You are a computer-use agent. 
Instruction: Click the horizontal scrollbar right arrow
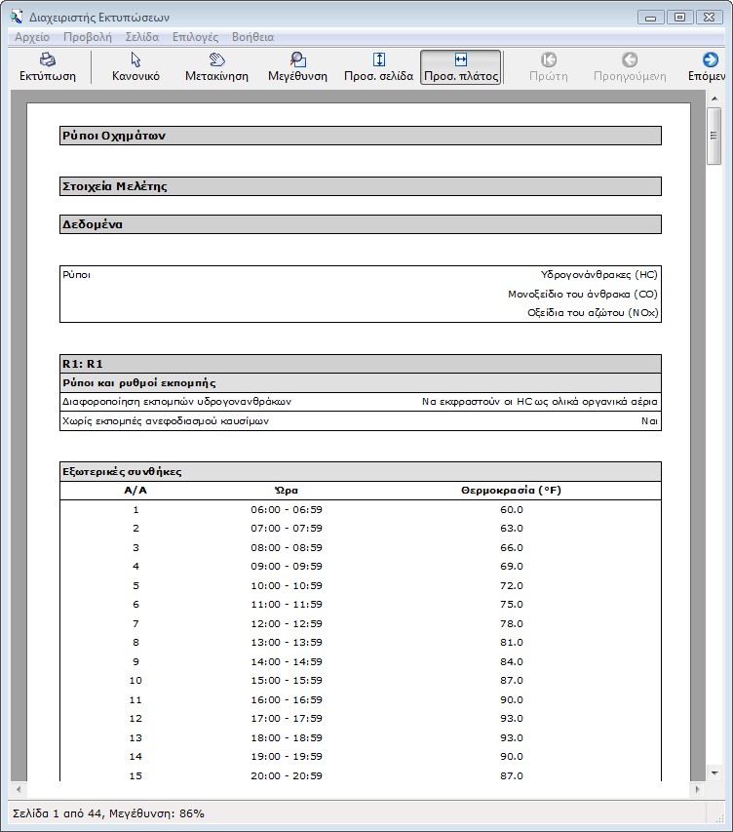point(696,789)
